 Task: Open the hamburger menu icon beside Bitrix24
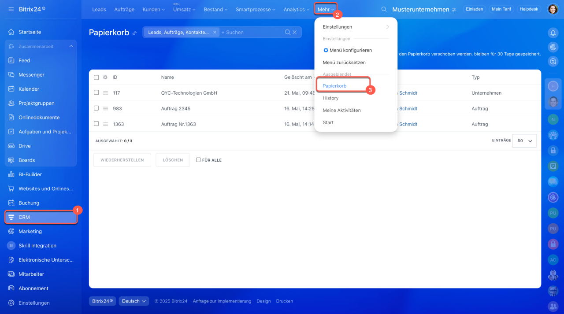tap(11, 9)
